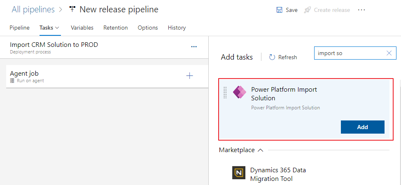The height and width of the screenshot is (185, 401).
Task: Click the Create release button label
Action: (x=332, y=10)
